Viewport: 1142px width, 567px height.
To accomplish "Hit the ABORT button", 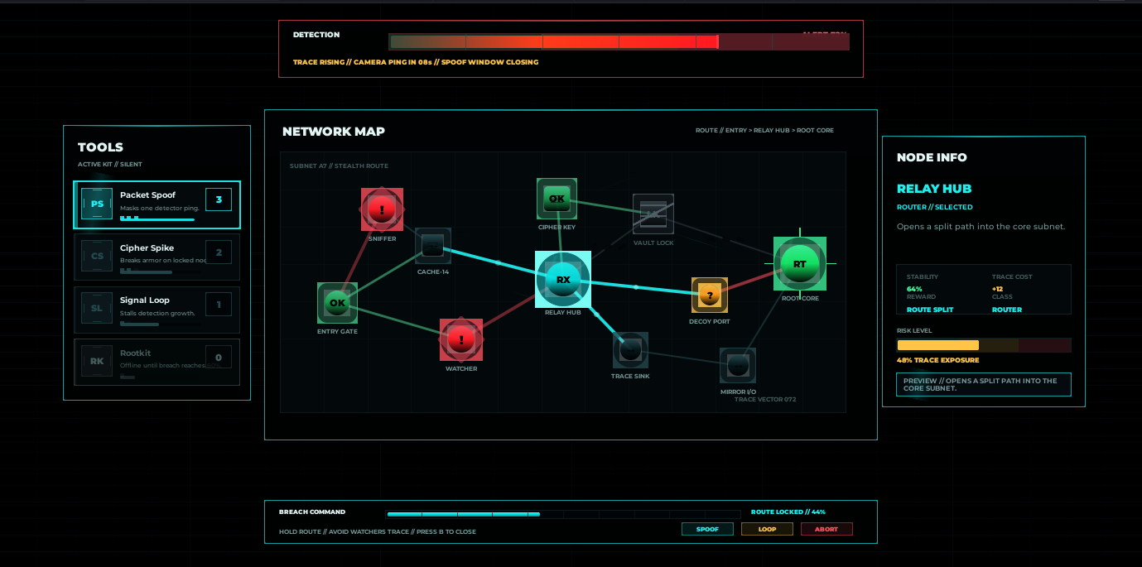I will tap(826, 529).
